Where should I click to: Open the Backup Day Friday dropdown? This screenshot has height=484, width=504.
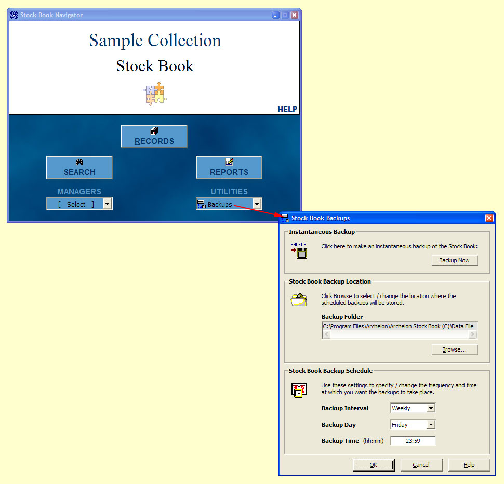point(431,425)
